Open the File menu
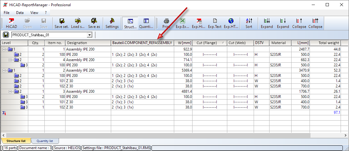The image size is (349, 151). click(7, 13)
